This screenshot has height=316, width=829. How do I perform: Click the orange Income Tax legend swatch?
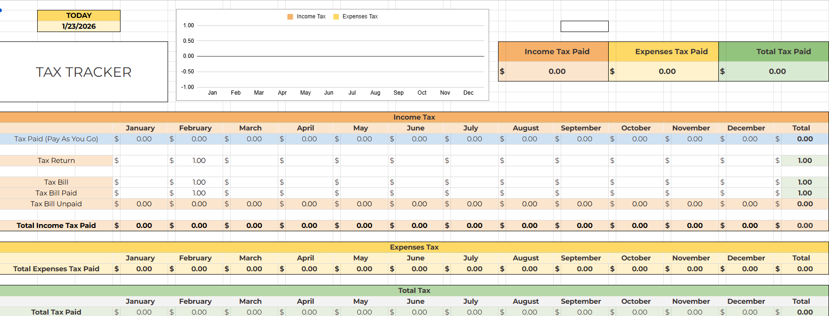click(290, 16)
